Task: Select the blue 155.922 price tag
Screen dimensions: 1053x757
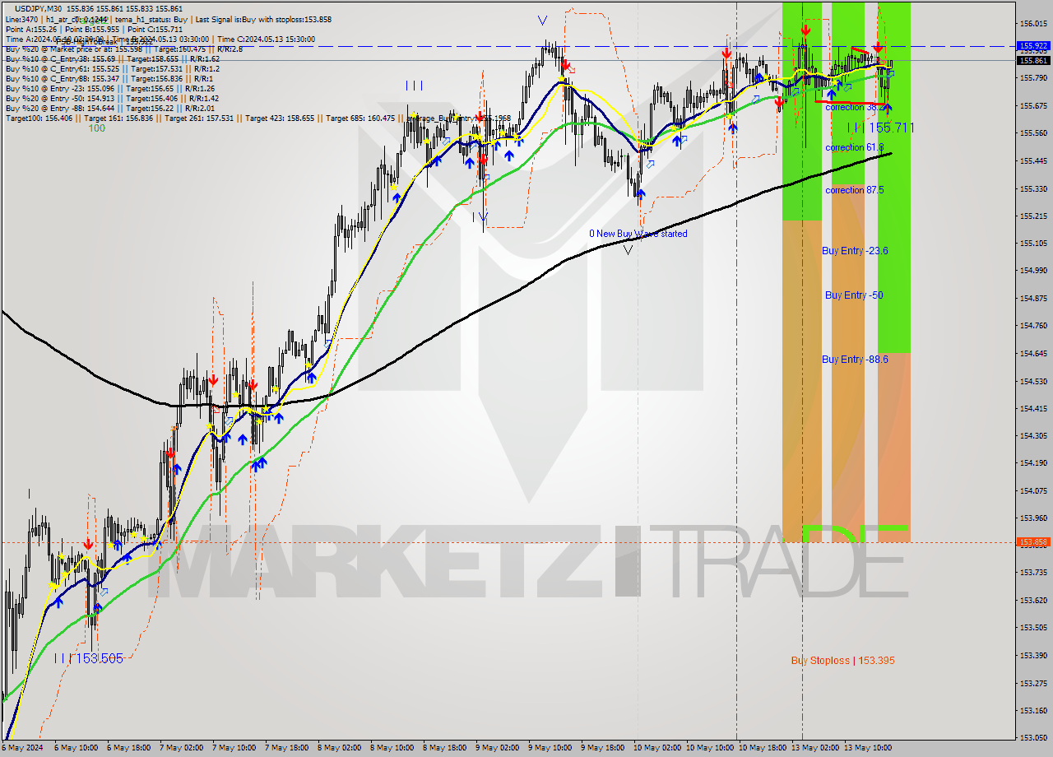Action: [1033, 46]
